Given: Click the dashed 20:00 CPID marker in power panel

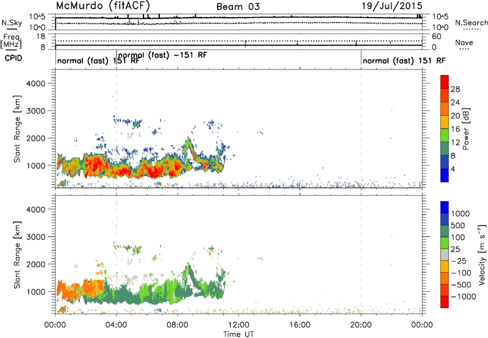Looking at the screenshot, I should click(x=361, y=129).
